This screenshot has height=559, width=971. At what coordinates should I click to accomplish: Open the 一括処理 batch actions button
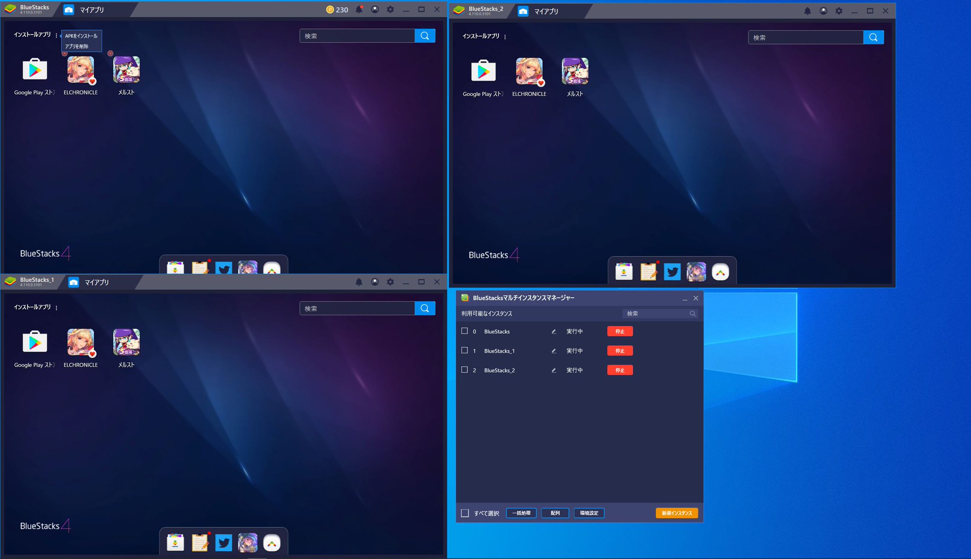pos(521,513)
